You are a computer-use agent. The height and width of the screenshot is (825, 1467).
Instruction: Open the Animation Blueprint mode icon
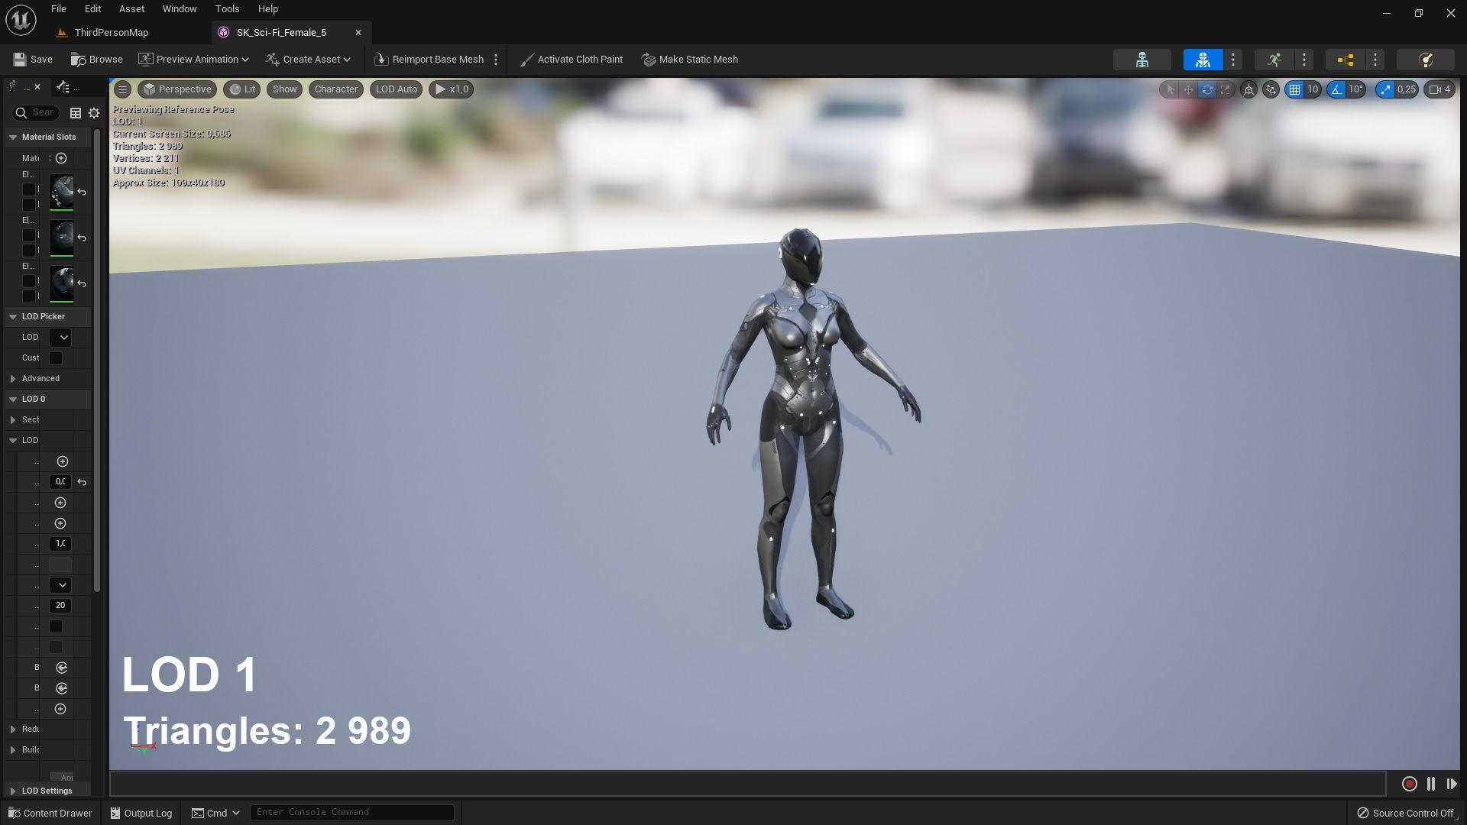point(1346,60)
